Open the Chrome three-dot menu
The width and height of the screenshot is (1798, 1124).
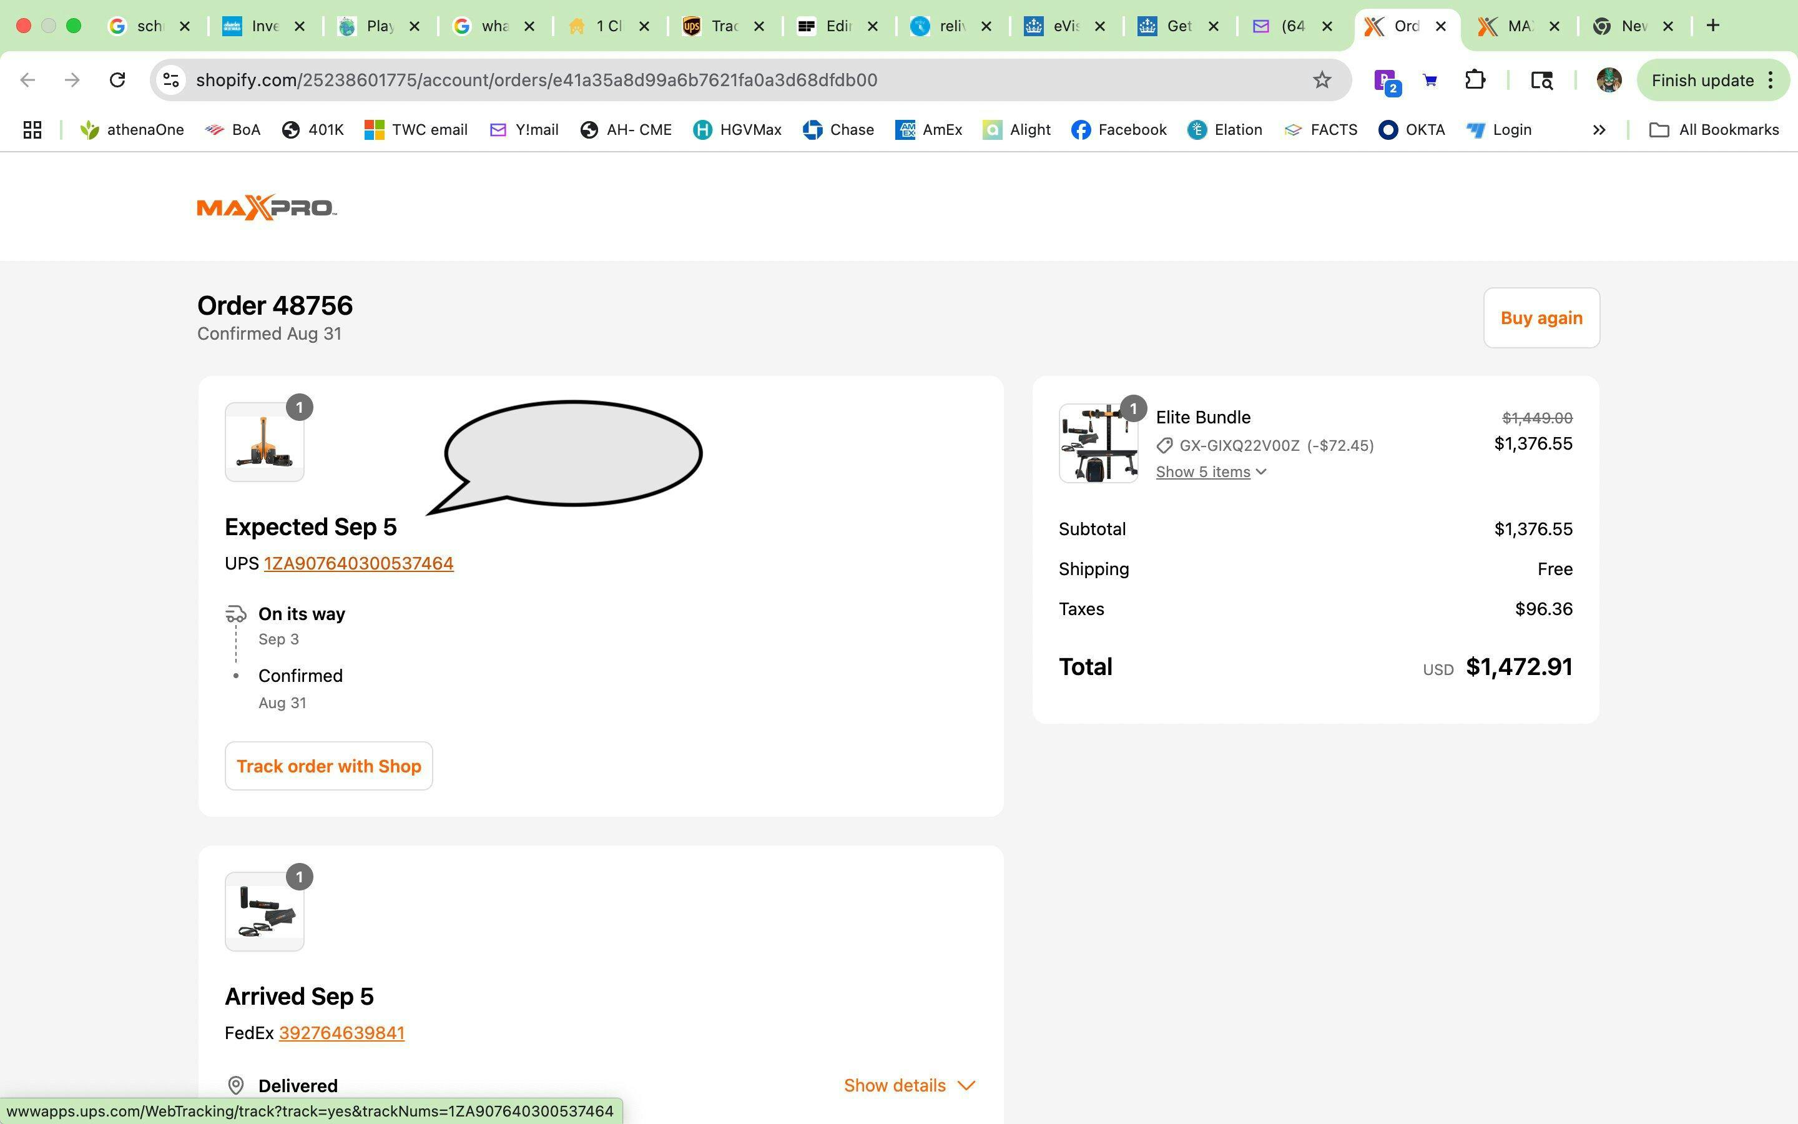[x=1772, y=81]
